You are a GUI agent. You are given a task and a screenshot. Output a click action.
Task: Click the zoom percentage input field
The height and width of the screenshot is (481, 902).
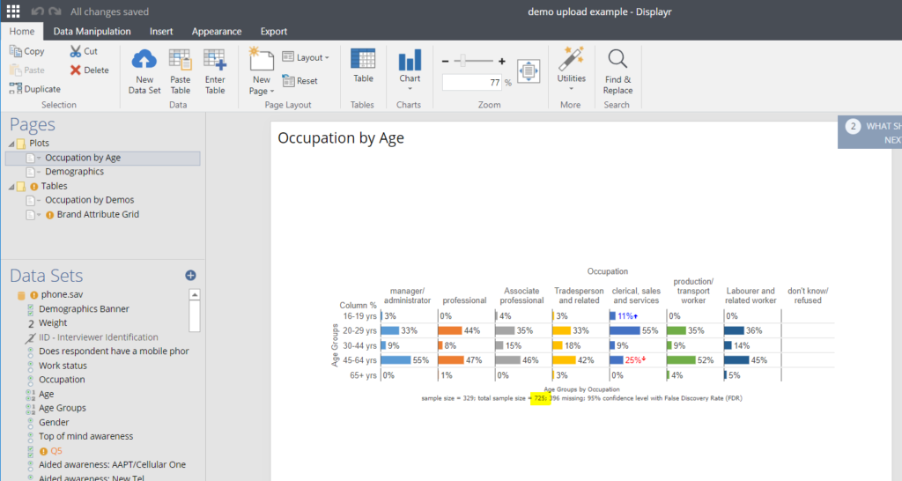[x=472, y=82]
